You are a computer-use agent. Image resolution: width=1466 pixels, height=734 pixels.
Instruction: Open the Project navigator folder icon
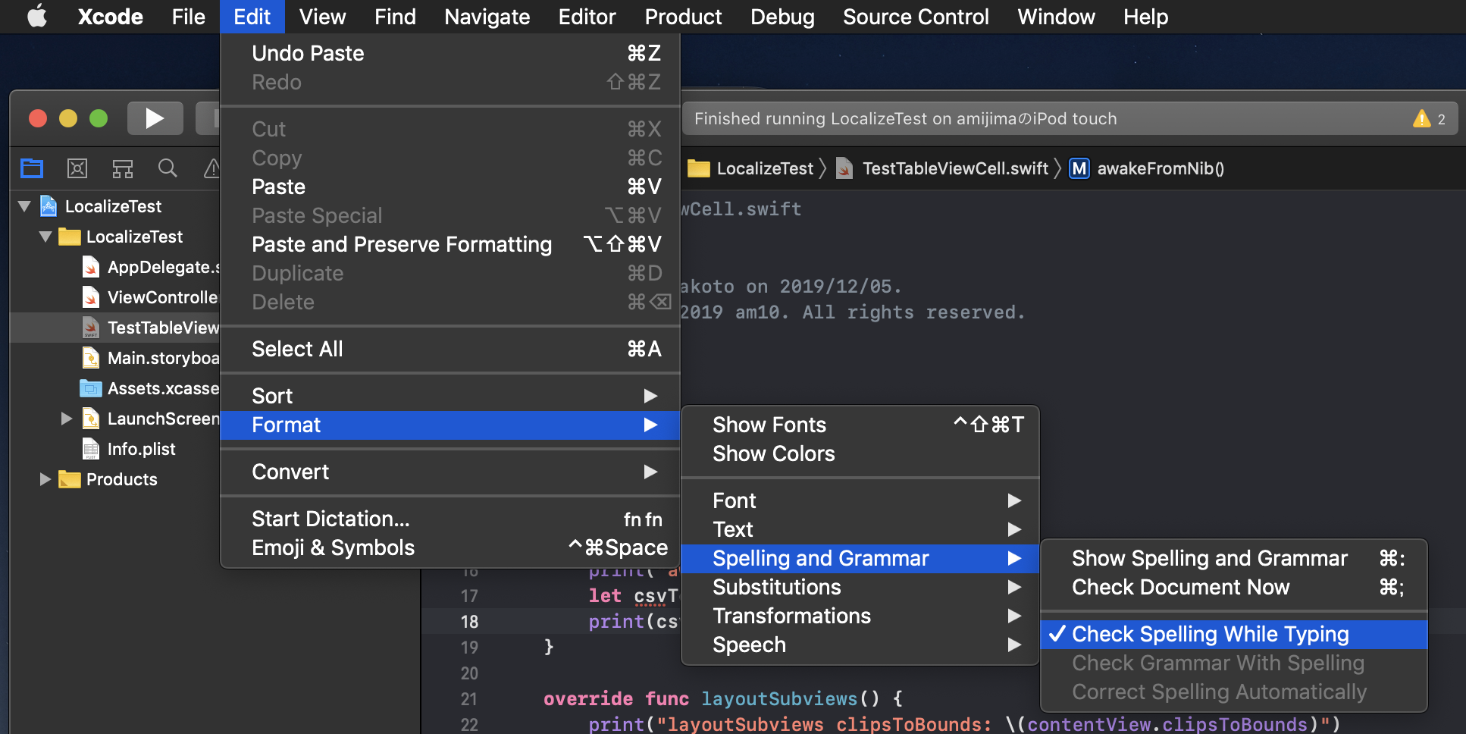32,168
